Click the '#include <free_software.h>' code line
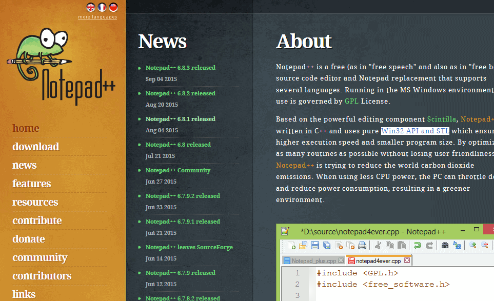The height and width of the screenshot is (301, 494). [x=383, y=284]
